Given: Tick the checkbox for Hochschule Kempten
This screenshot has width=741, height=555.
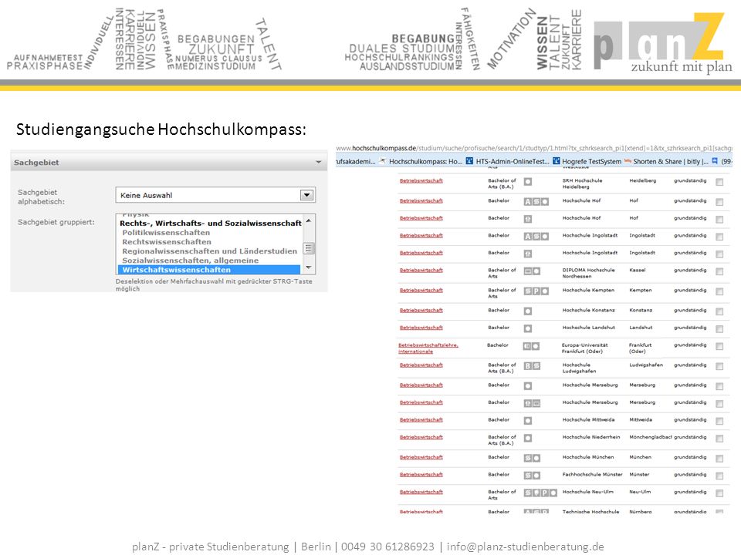Looking at the screenshot, I should pos(719,291).
